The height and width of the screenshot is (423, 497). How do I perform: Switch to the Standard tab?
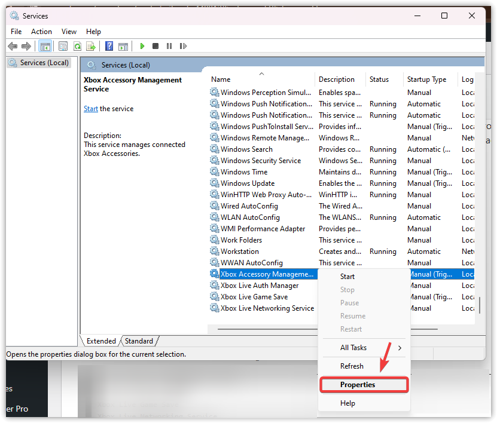pos(139,341)
